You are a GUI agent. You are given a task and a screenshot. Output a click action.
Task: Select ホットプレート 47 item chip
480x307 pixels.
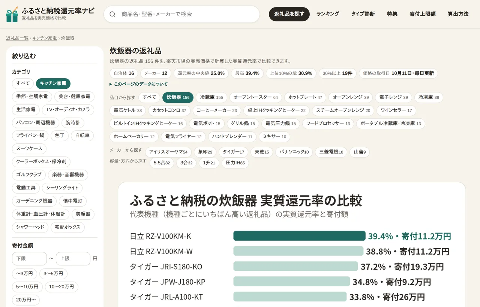[305, 97]
